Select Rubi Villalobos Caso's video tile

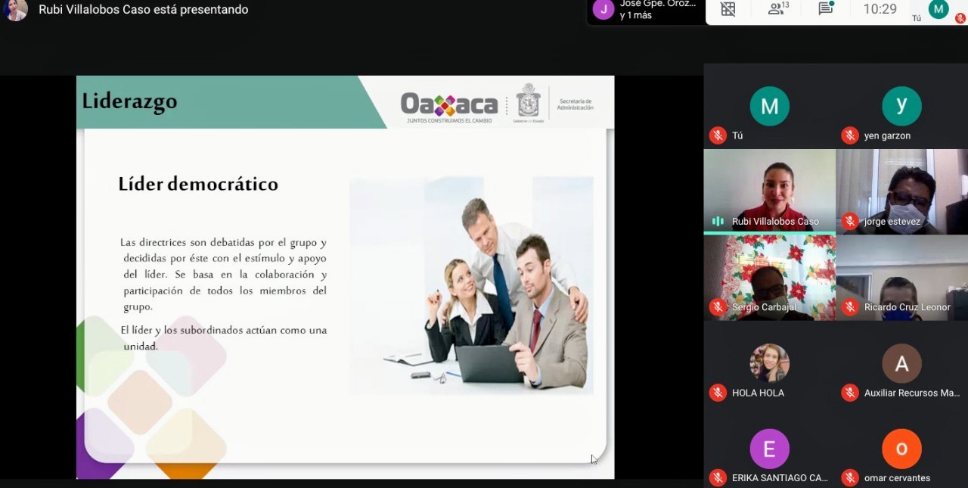point(769,189)
